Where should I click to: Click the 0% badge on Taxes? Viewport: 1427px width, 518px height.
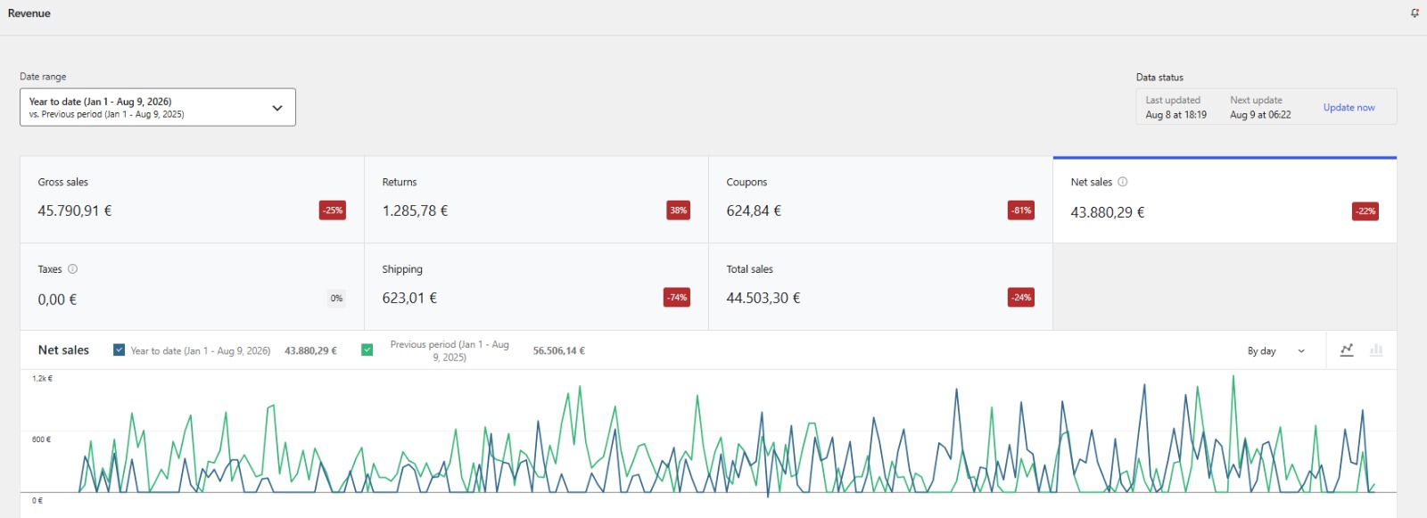(x=336, y=299)
